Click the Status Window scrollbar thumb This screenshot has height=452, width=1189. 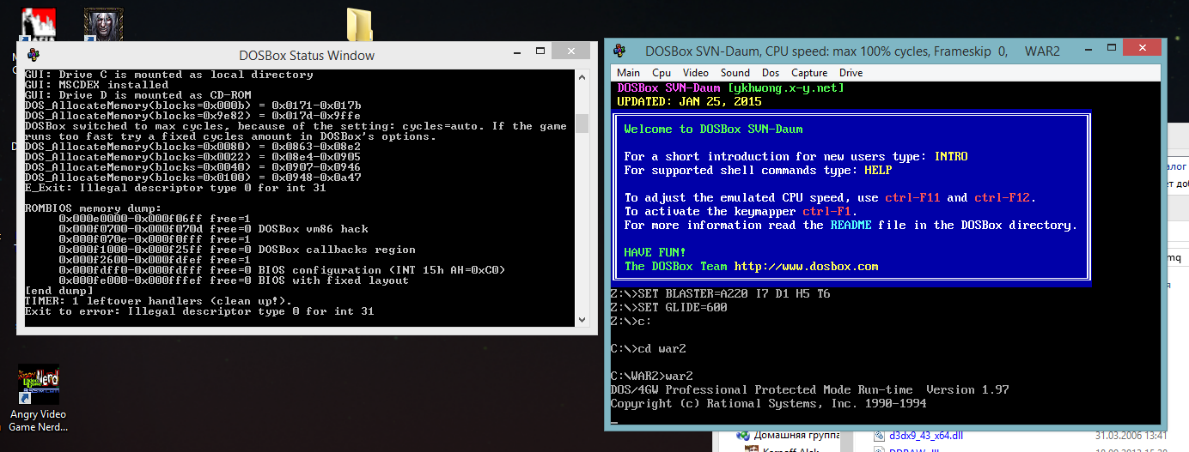pos(582,124)
